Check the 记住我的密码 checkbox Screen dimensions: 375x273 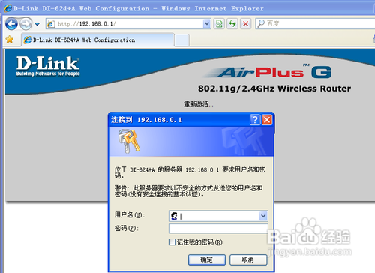172,242
